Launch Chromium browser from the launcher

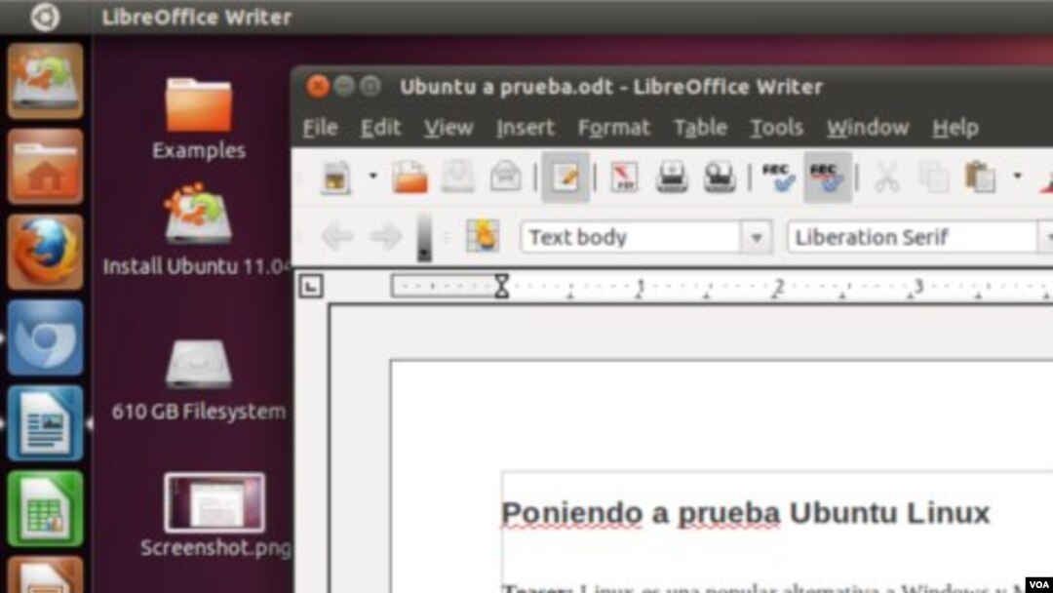click(45, 337)
